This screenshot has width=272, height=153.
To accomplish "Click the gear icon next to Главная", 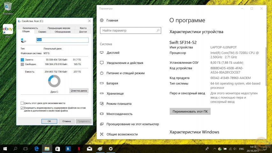I will tap(102, 20).
